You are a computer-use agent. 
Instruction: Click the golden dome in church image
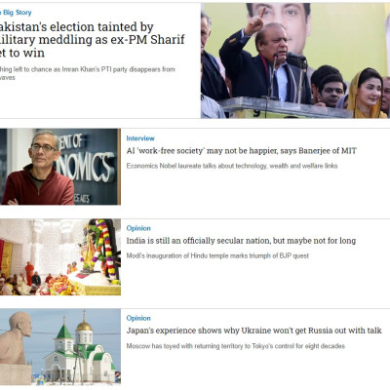84,326
